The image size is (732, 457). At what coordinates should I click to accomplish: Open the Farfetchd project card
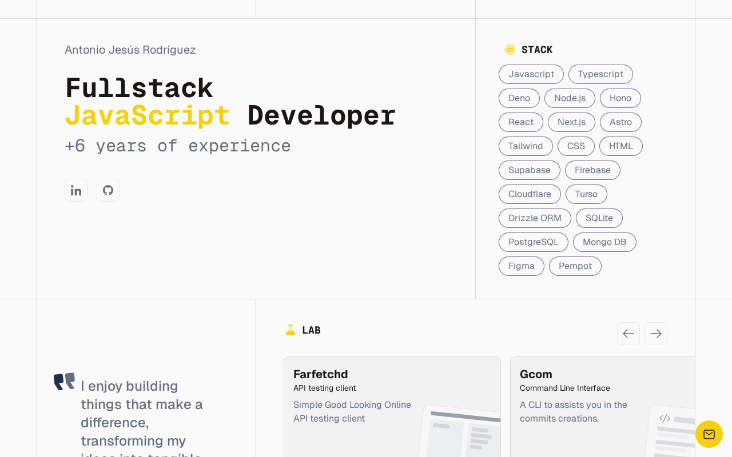[x=392, y=407]
